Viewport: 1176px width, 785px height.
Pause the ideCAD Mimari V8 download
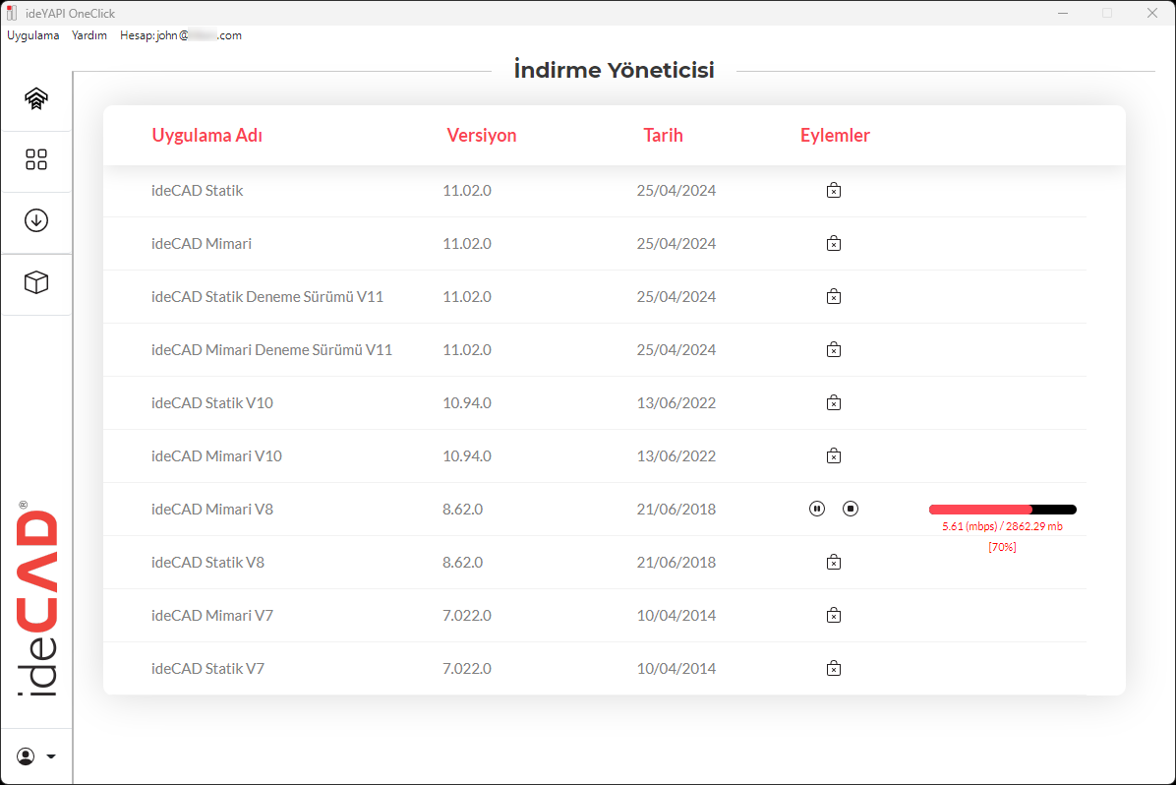(x=817, y=509)
